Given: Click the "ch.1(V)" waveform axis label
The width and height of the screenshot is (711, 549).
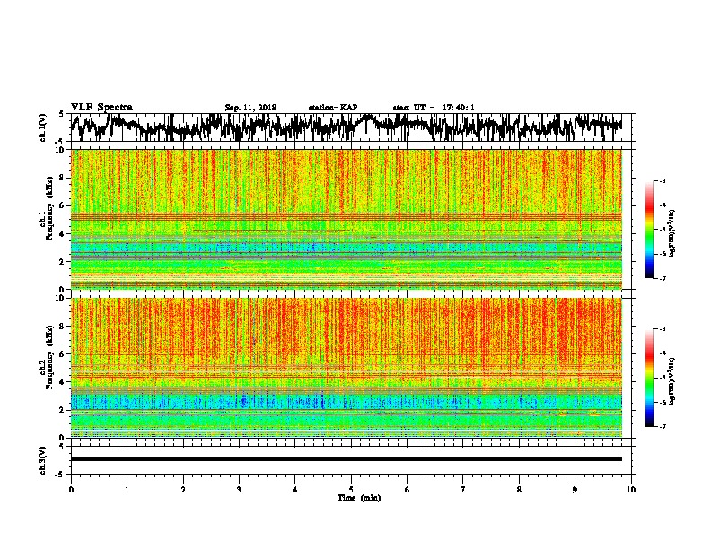Looking at the screenshot, I should [43, 127].
